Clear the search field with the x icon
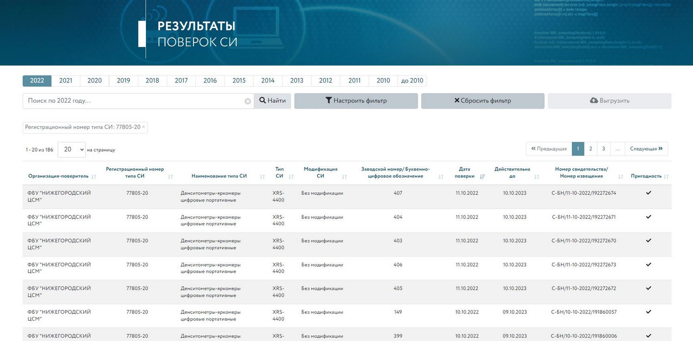Viewport: 693px width, 341px height. 248,101
